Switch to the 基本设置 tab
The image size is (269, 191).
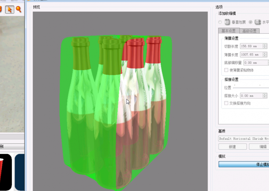228,31
